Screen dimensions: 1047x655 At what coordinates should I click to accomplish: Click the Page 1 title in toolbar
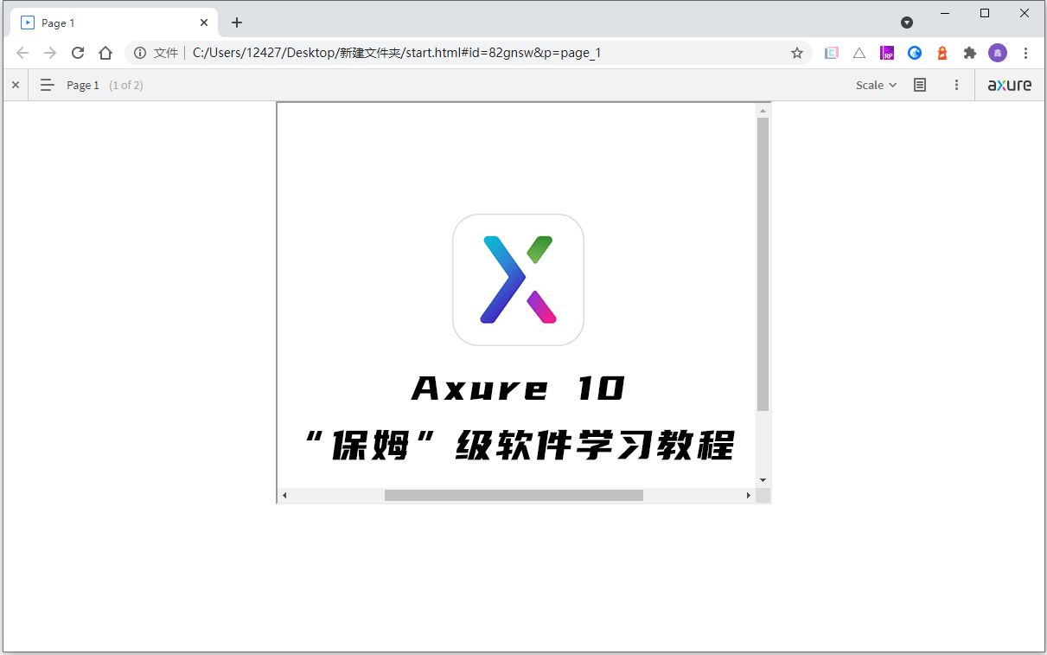[x=83, y=85]
